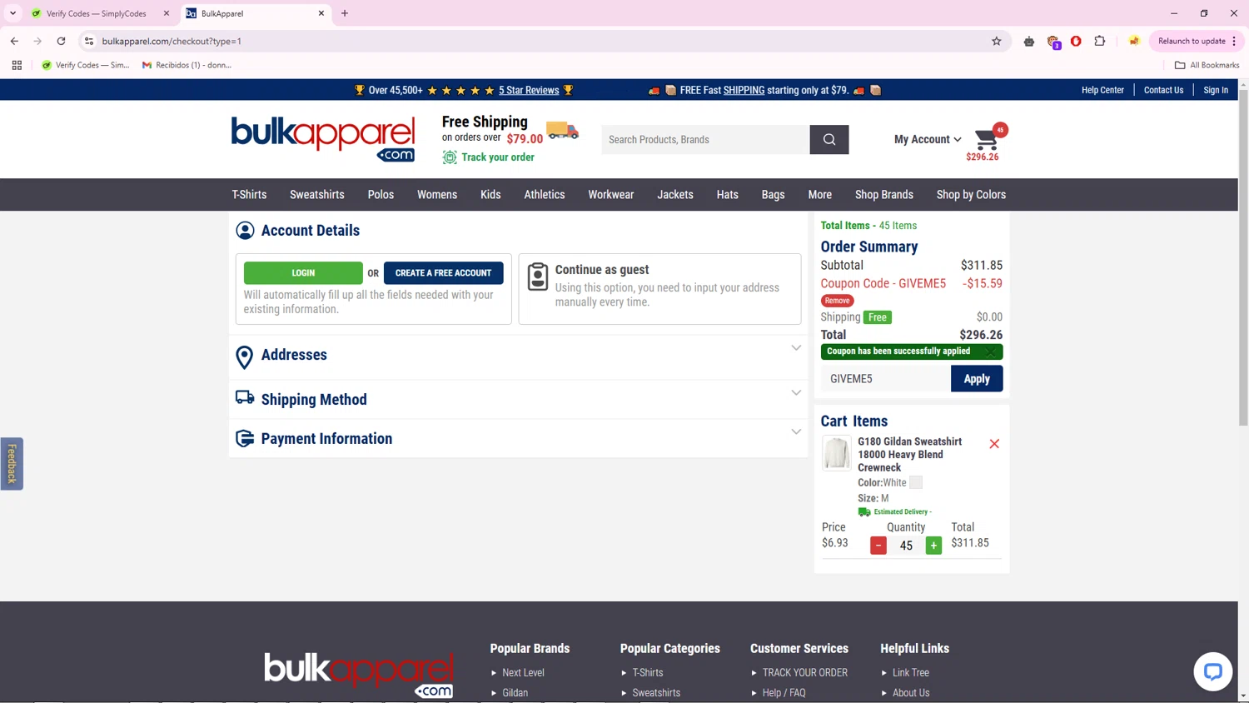
Task: Bookmark this page with star icon
Action: tap(997, 41)
